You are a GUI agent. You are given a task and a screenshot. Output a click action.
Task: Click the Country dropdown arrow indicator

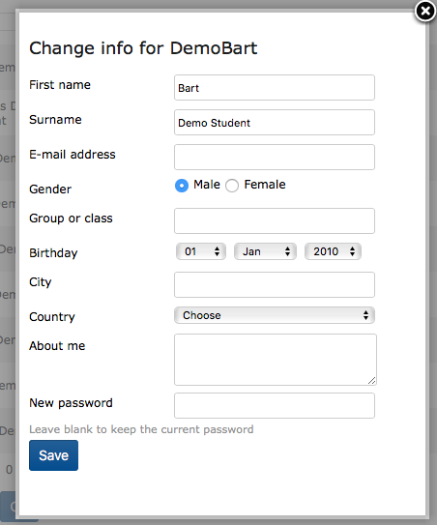pos(365,315)
